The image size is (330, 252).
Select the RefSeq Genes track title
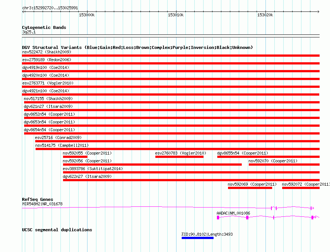pyautogui.click(x=38, y=199)
